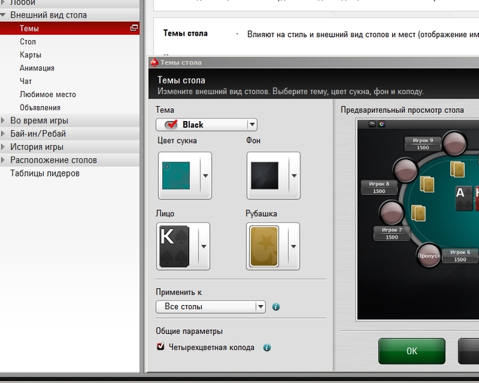479x383 pixels.
Task: Open the Цвет сукна felt color dropdown arrow
Action: [205, 176]
